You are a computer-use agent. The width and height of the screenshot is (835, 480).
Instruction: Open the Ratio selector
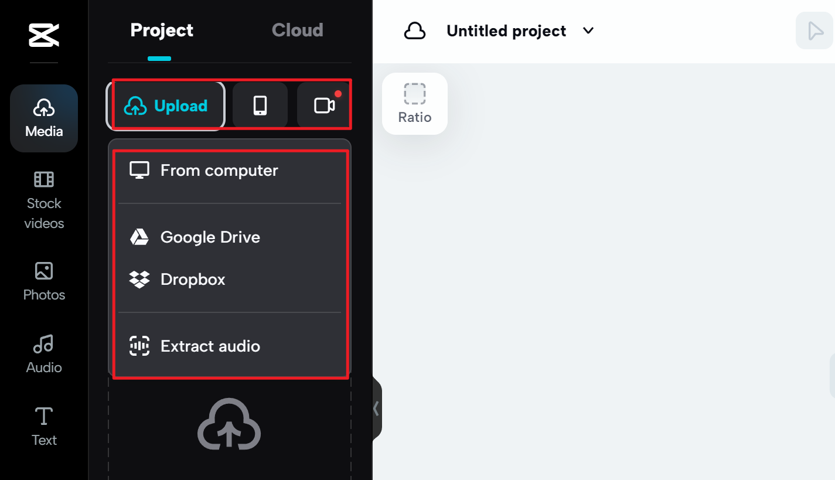415,104
